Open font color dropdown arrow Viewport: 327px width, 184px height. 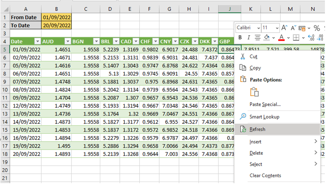coord(288,38)
